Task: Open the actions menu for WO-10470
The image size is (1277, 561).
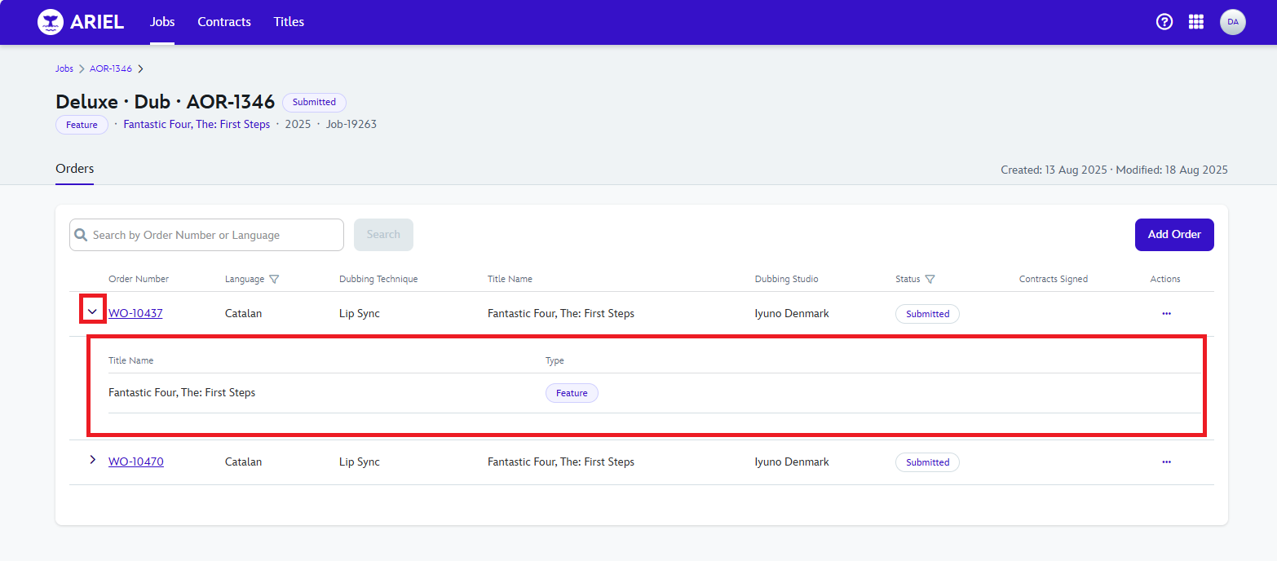Action: [1166, 462]
